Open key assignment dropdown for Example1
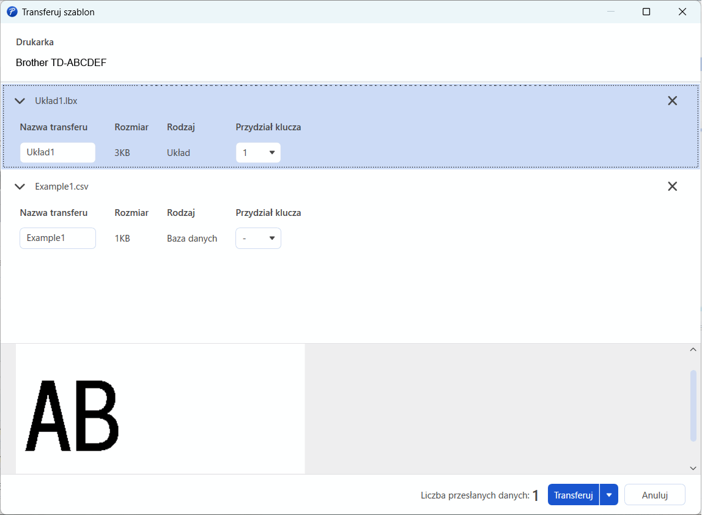 click(x=258, y=239)
